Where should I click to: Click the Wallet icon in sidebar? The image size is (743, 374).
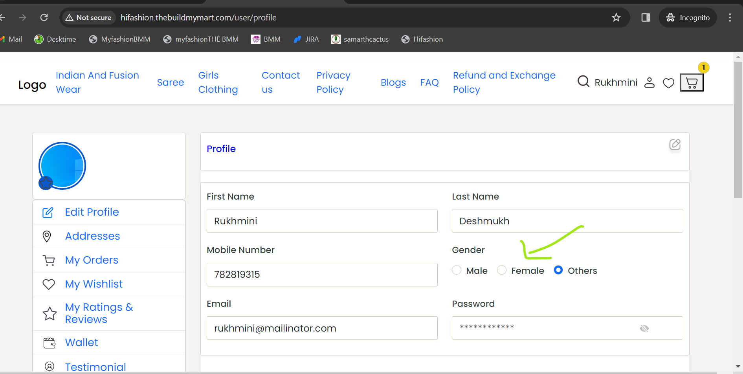(x=50, y=343)
